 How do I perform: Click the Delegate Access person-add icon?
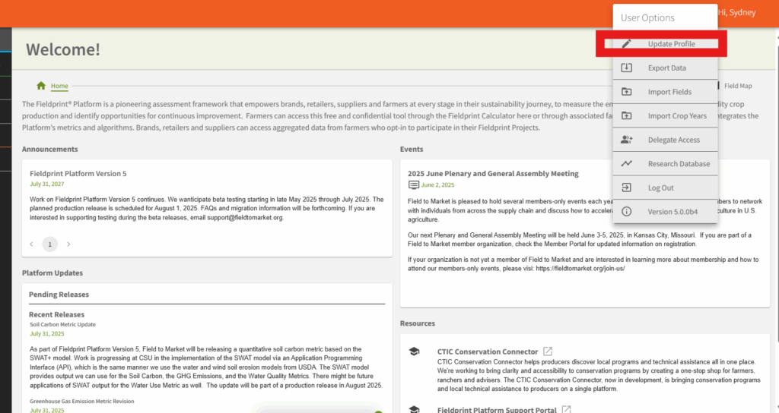click(627, 140)
